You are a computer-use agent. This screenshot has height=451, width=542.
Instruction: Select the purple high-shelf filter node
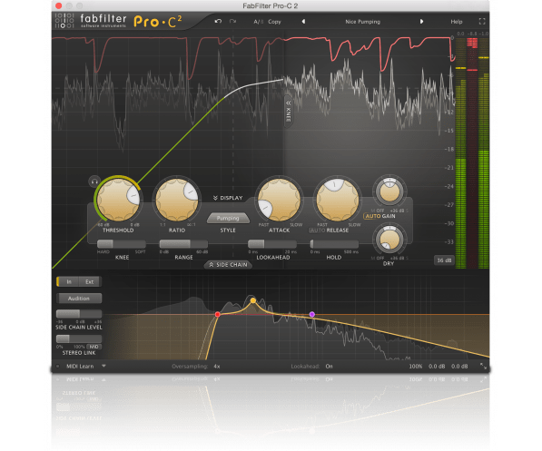(x=312, y=314)
